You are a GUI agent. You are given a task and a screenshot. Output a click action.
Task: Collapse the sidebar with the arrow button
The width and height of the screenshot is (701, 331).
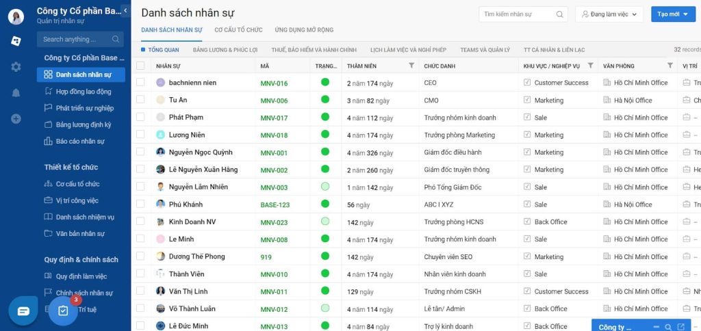[126, 10]
